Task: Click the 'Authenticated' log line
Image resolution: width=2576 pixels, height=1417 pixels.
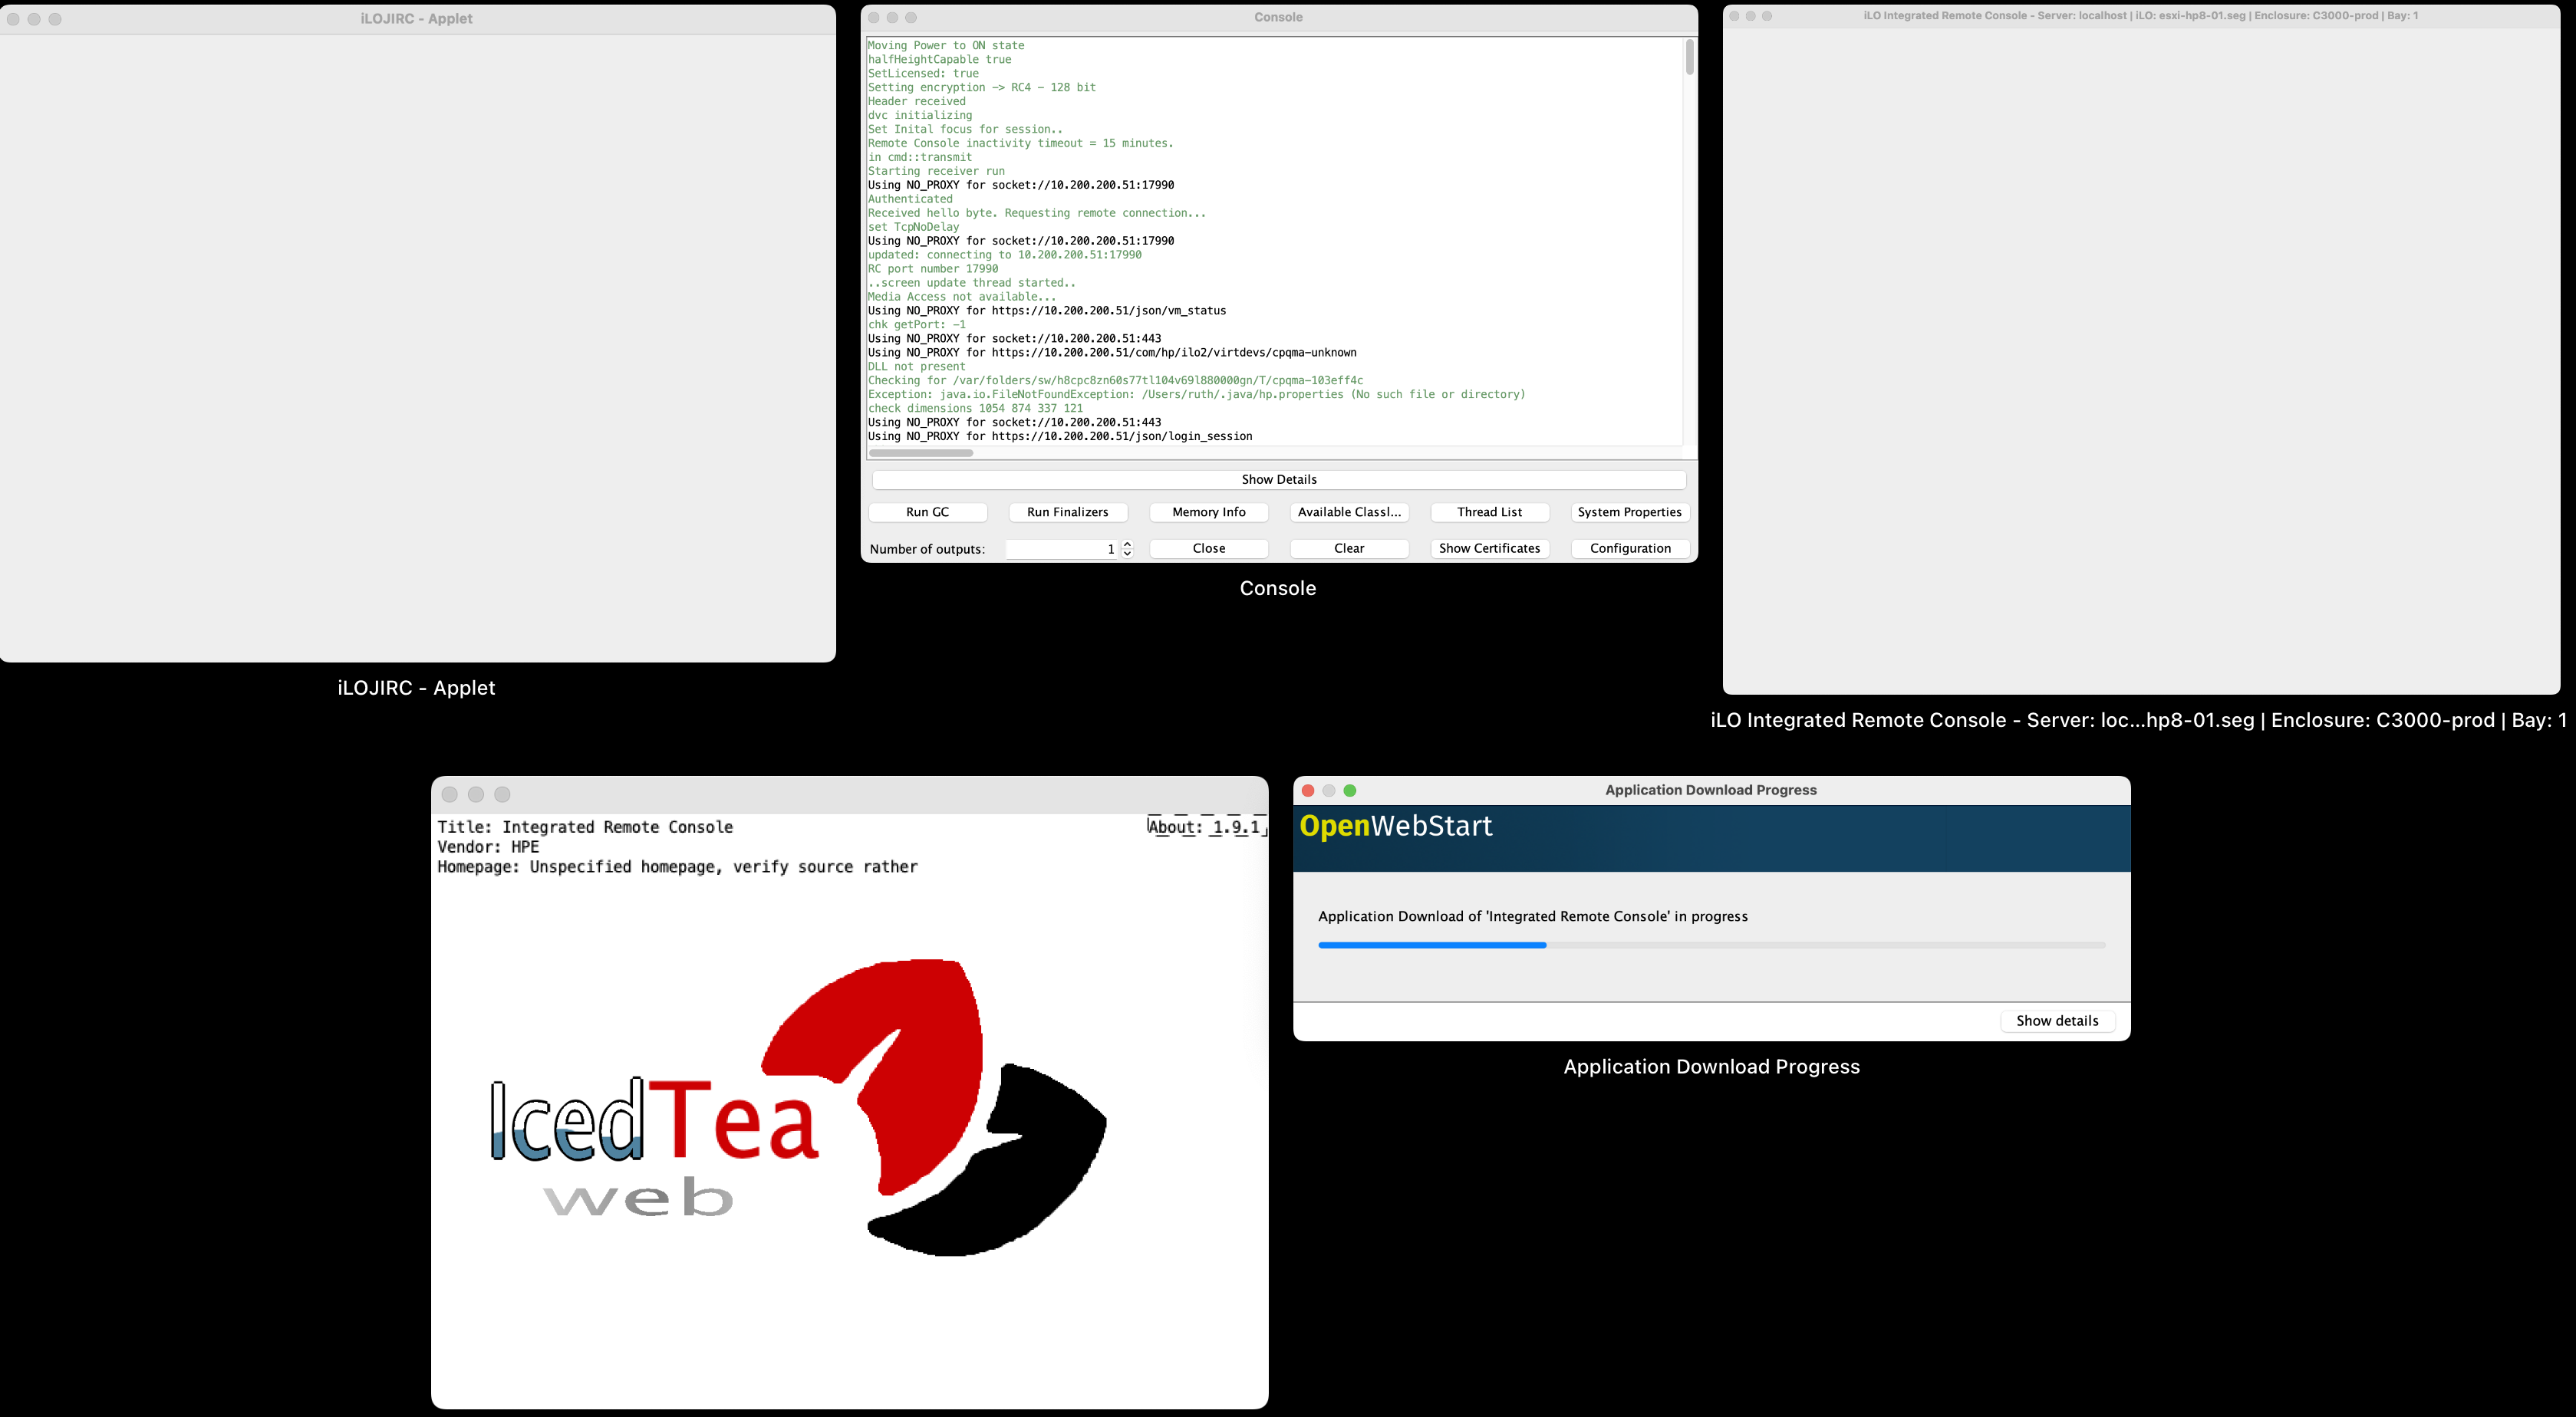Action: (910, 199)
